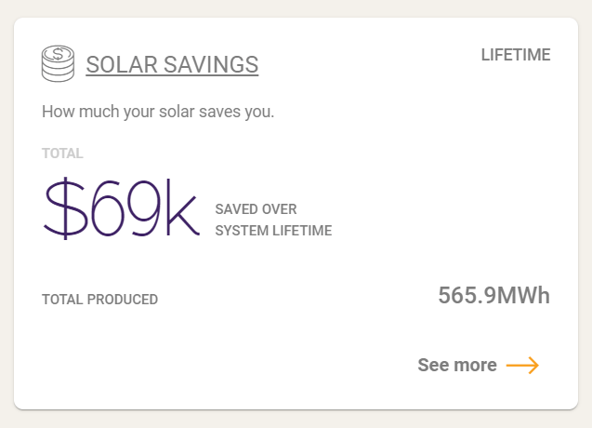This screenshot has height=428, width=592.
Task: Click "How much your solar saves you" text
Action: coord(158,113)
